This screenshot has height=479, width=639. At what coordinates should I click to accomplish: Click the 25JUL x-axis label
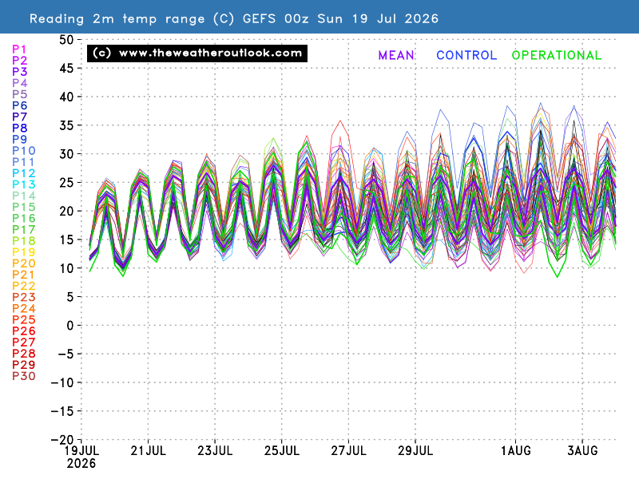(x=282, y=451)
